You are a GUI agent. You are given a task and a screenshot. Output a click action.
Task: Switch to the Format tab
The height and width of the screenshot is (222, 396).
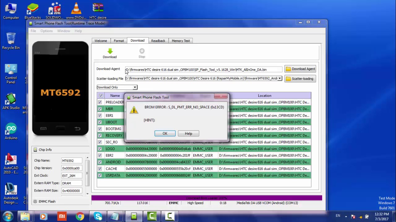coord(119,41)
